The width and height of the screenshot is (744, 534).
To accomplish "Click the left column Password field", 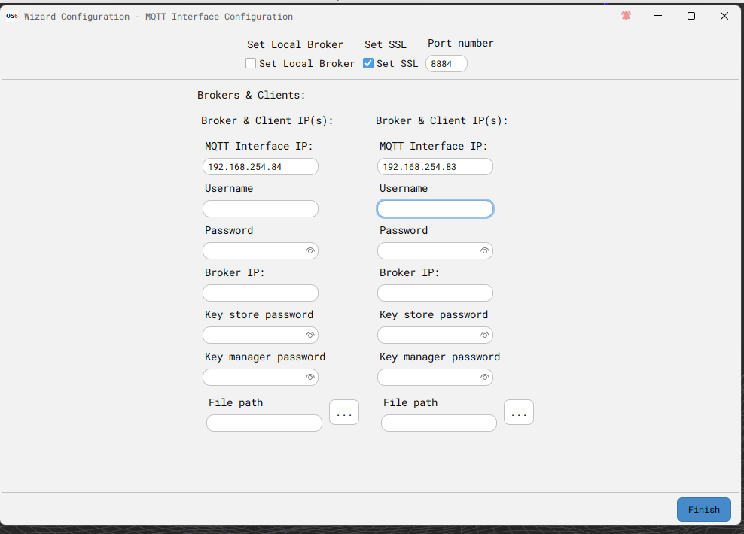I will point(261,251).
